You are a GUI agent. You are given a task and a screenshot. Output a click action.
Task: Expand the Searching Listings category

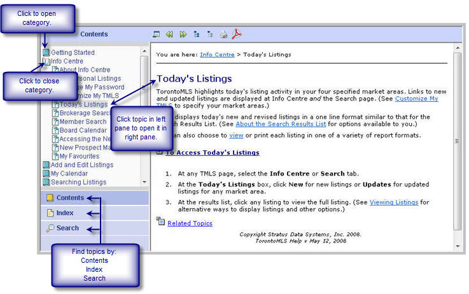click(78, 182)
